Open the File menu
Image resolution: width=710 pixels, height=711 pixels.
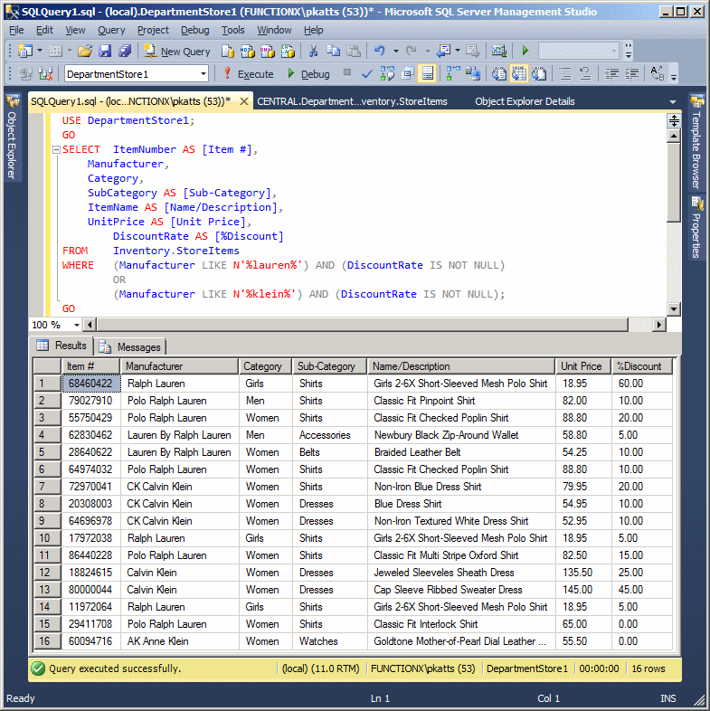[17, 30]
